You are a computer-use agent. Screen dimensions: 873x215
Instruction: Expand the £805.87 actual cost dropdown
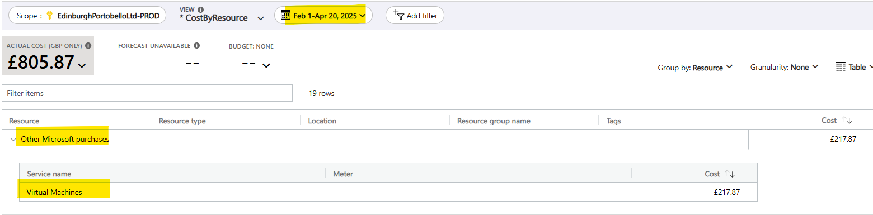pos(82,65)
